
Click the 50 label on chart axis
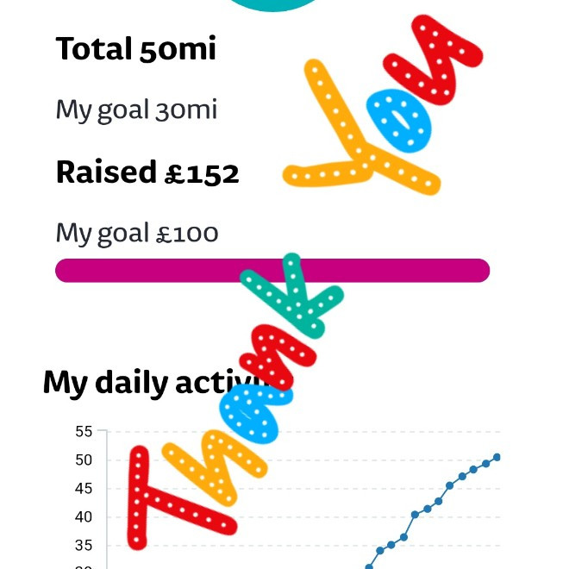click(83, 460)
